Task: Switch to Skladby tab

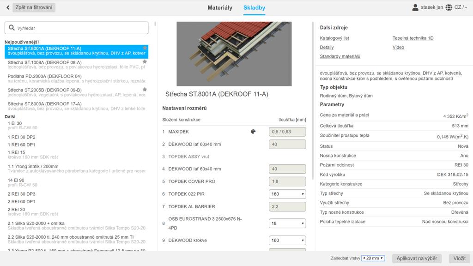Action: [255, 8]
